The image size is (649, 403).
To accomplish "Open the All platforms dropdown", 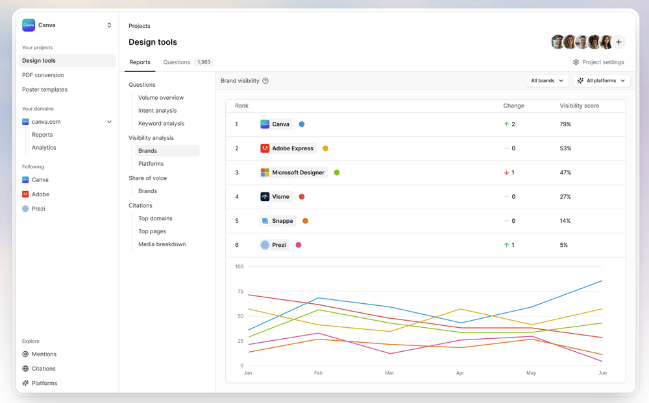I will [602, 80].
